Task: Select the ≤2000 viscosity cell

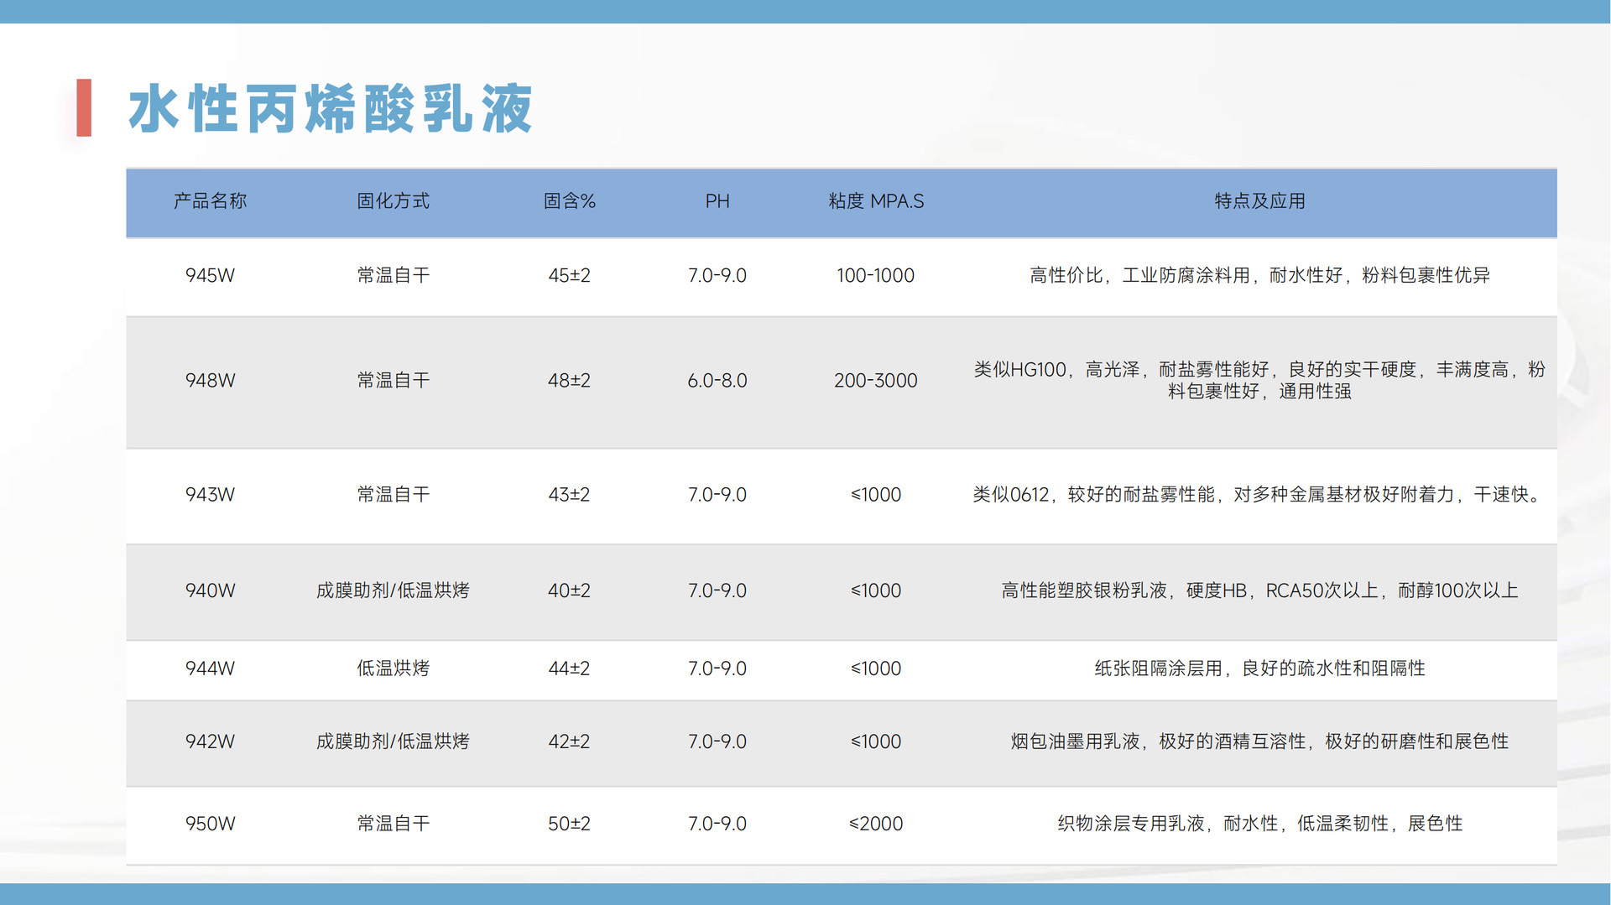Action: (875, 824)
